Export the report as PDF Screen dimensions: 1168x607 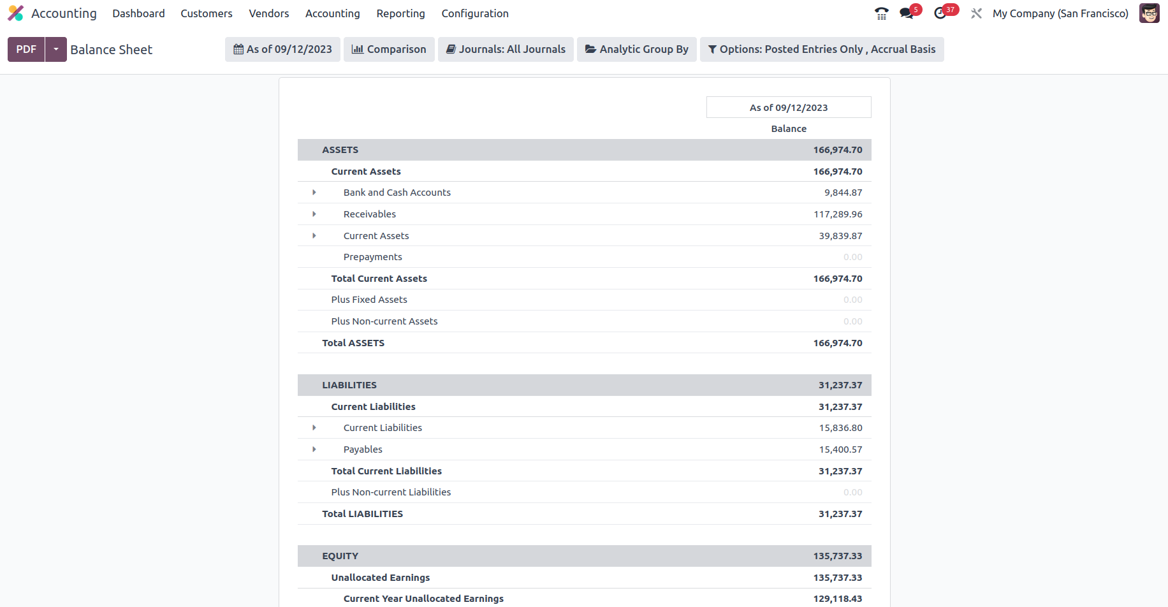[26, 49]
